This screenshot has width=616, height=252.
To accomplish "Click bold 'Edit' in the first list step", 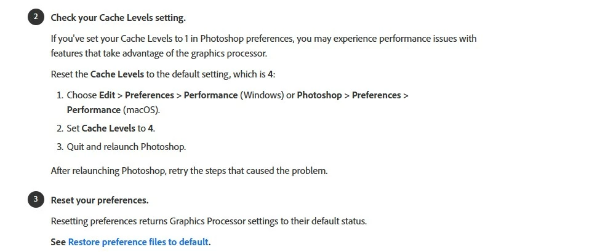I will [107, 95].
